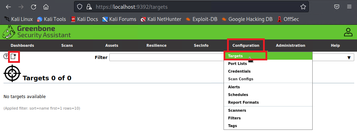Select Port Lists in the dropdown

click(268, 64)
